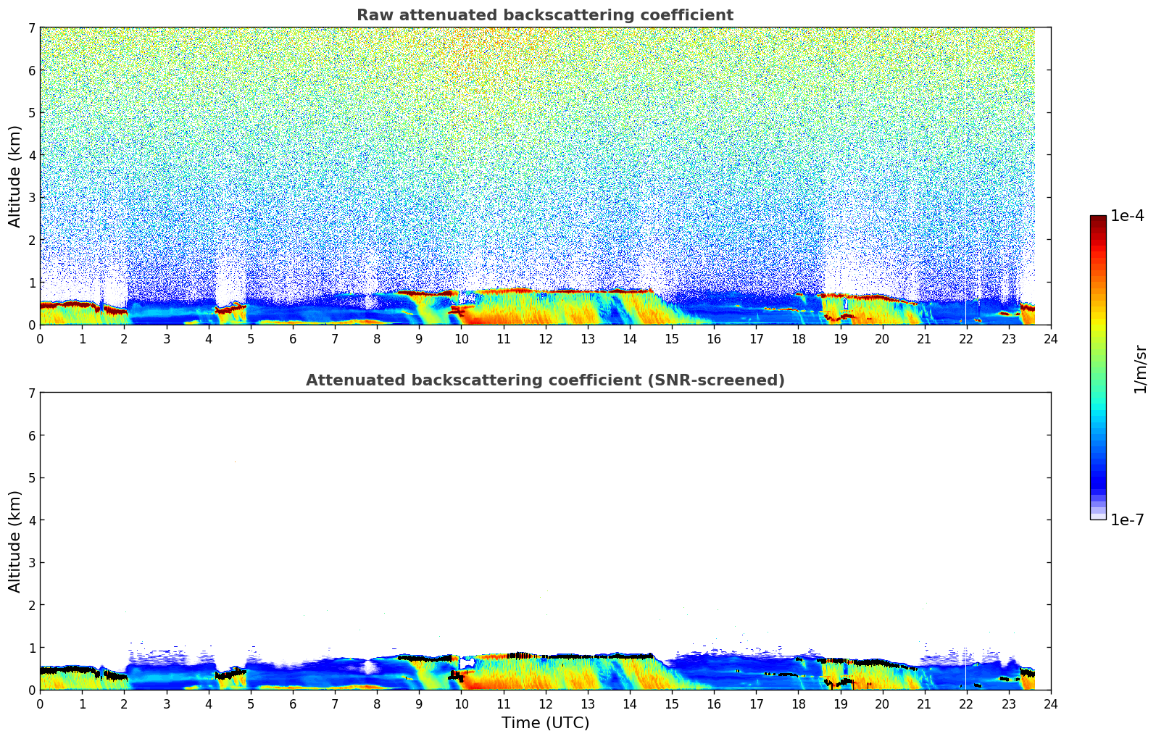Viewport: 1156px width, 739px height.
Task: Click hour 6 tick on bottom time axis
Action: click(293, 703)
